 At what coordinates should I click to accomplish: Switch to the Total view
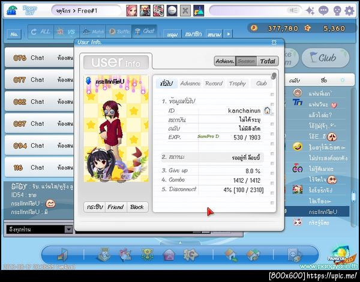pos(268,61)
